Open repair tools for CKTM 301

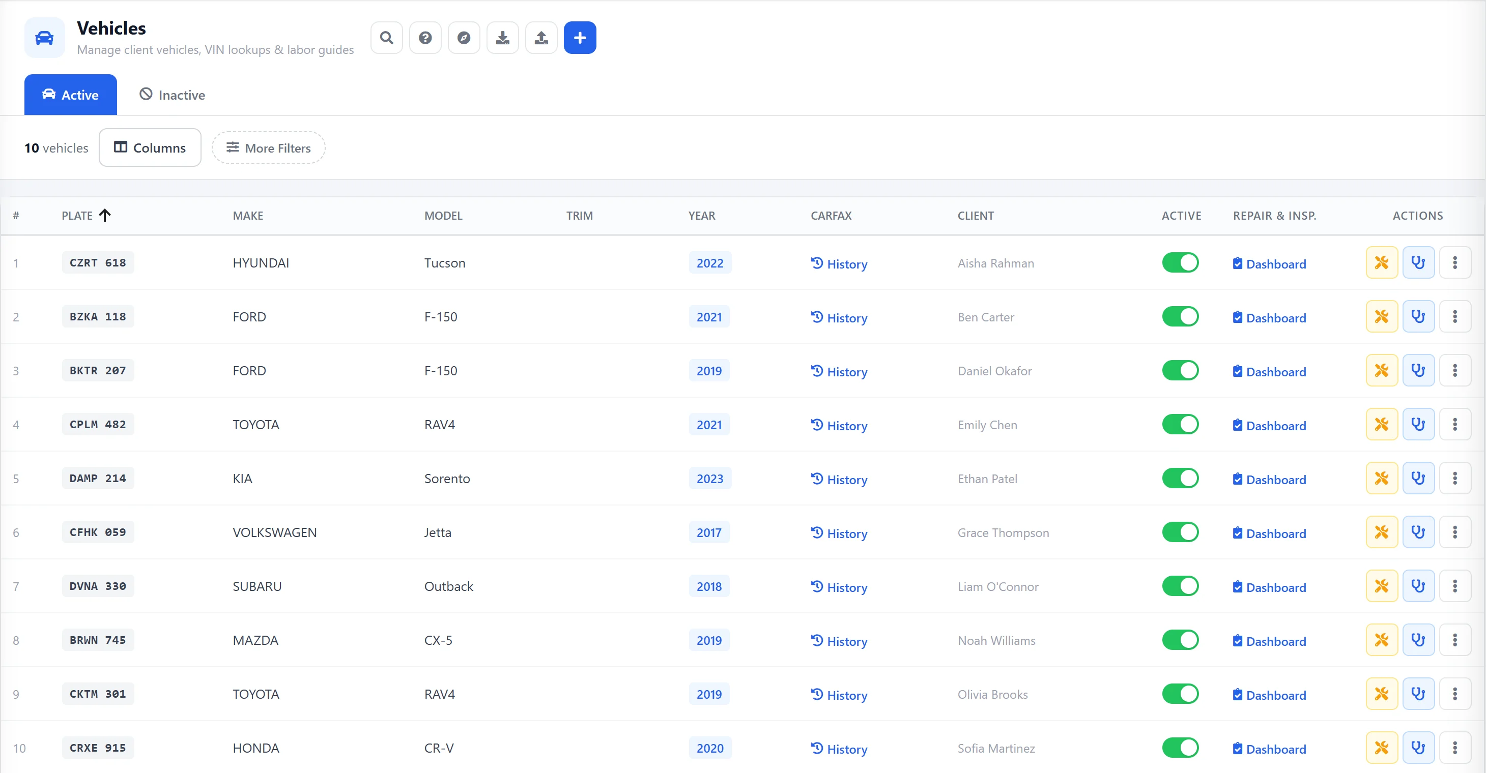tap(1382, 694)
